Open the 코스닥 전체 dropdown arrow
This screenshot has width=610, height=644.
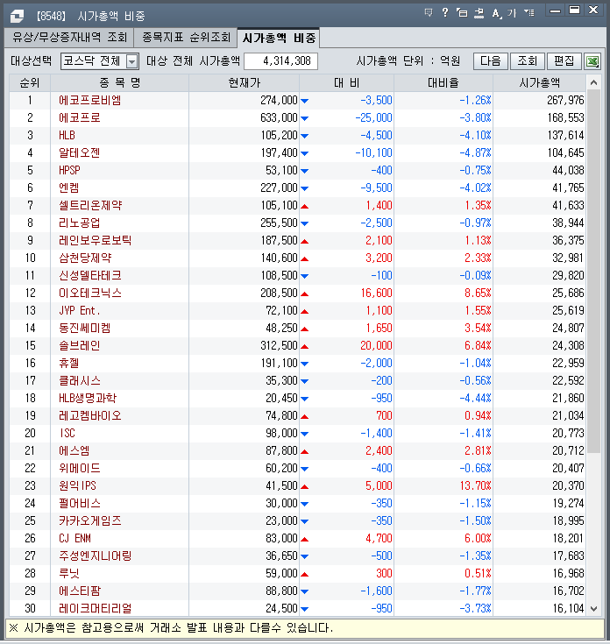point(131,61)
